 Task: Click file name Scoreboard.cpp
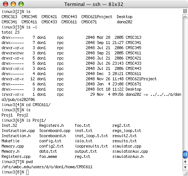[55, 131]
